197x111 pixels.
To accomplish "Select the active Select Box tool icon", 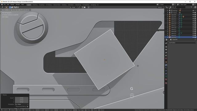I will pyautogui.click(x=6, y=7).
